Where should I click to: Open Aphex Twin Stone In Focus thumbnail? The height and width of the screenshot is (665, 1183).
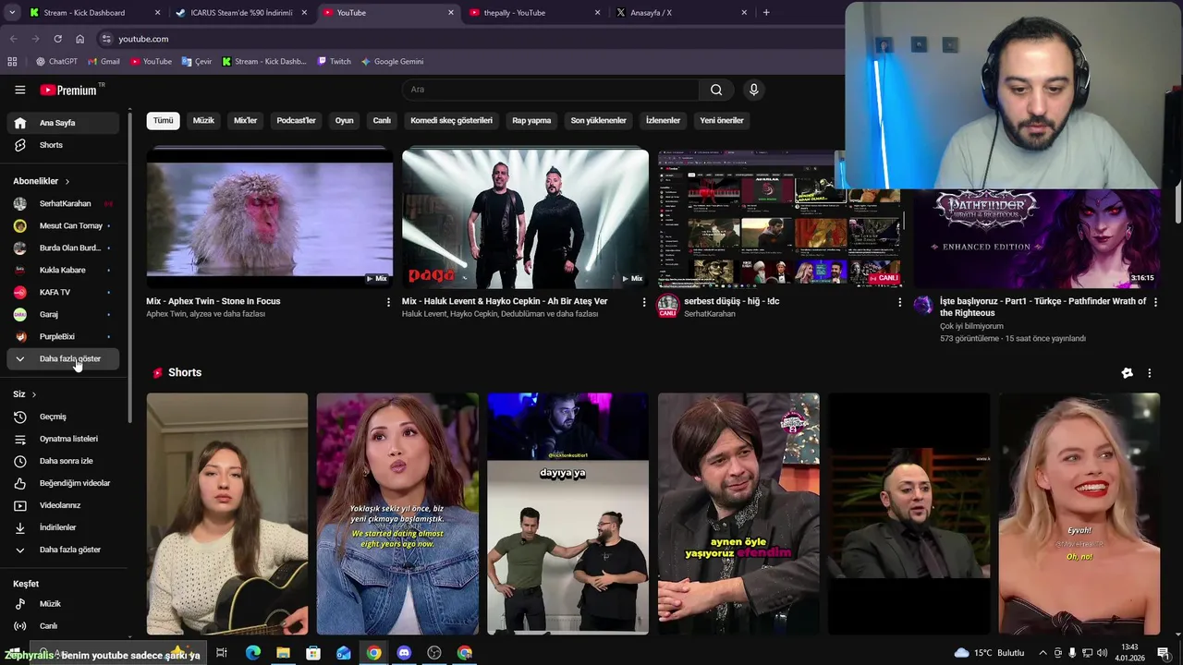pos(269,218)
